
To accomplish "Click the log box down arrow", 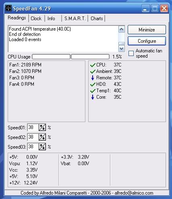I will point(122,48).
